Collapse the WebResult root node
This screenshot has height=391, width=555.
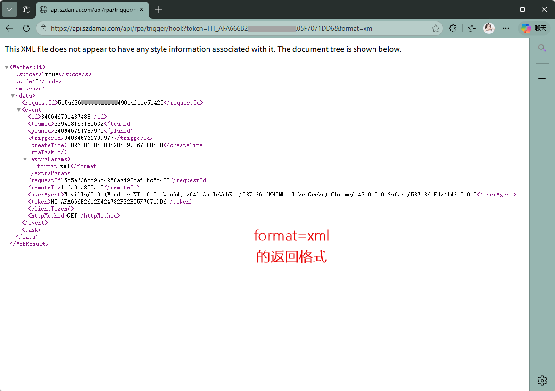[7, 67]
